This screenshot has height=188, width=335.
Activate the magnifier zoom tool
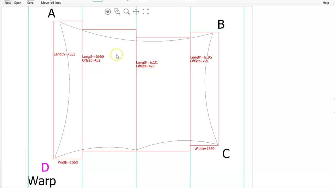coord(127,12)
